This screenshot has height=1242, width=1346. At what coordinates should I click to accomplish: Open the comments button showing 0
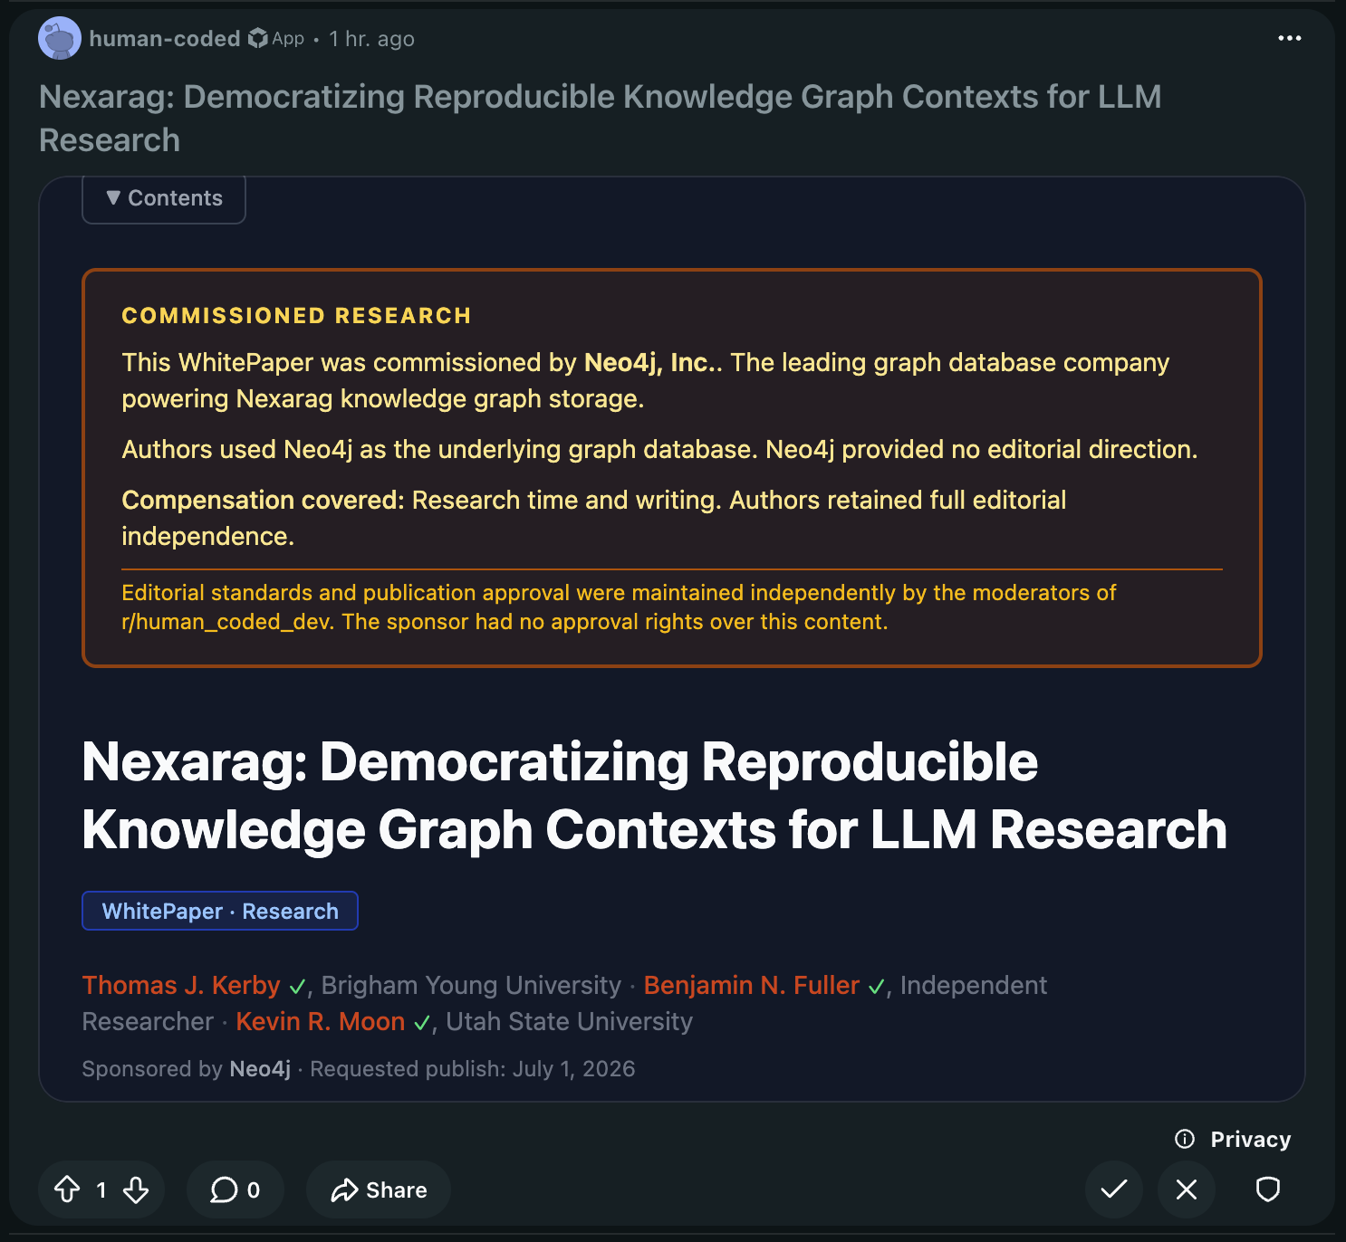(236, 1189)
